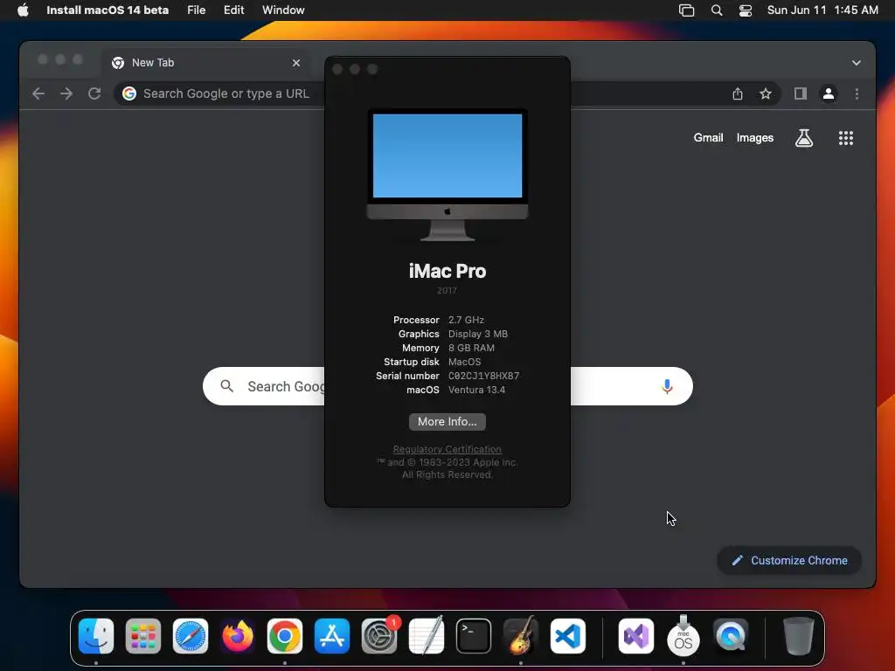Image resolution: width=895 pixels, height=671 pixels.
Task: Open the Trash in the Dock
Action: 798,636
